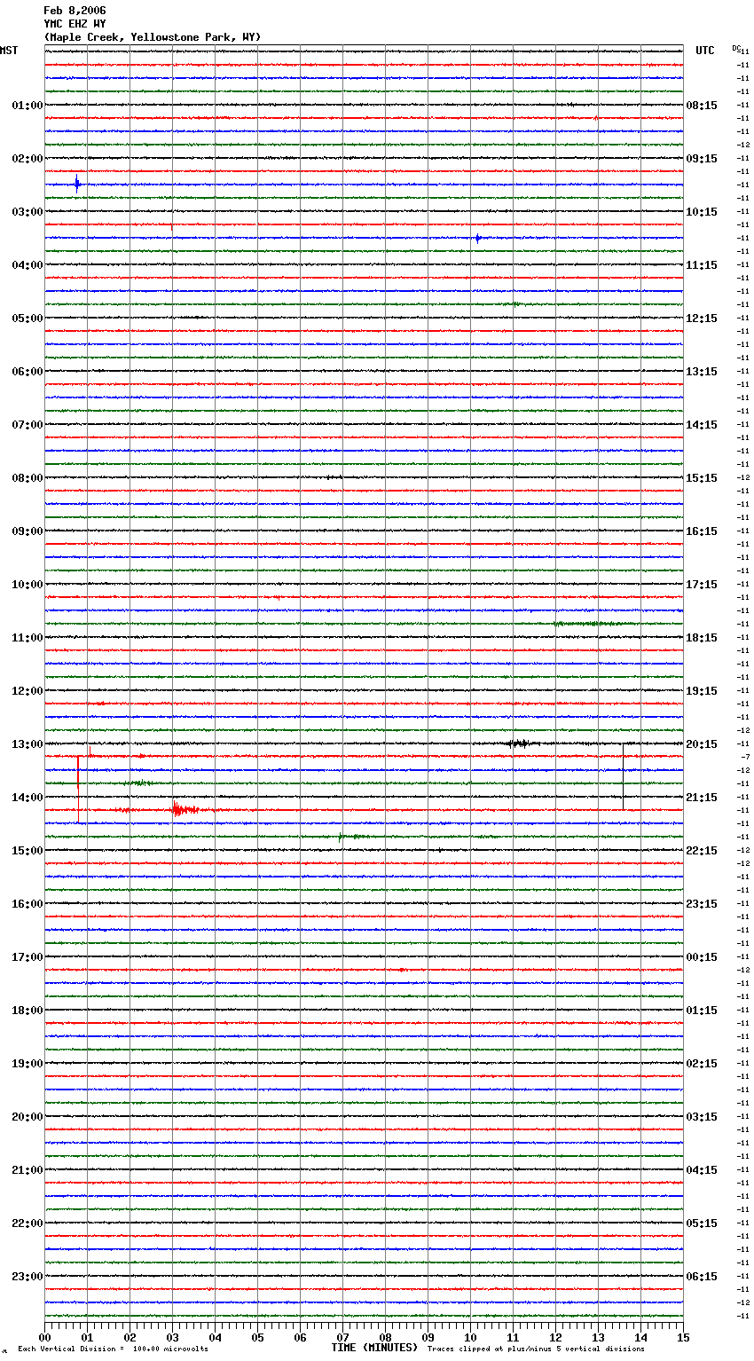Click the 02:00 MST time label
Screen dimensions: 754x1361
[27, 159]
